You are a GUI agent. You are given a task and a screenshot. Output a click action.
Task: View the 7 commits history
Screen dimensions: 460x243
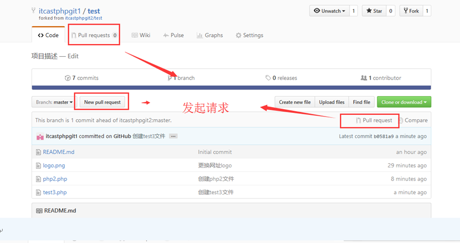[x=82, y=78]
